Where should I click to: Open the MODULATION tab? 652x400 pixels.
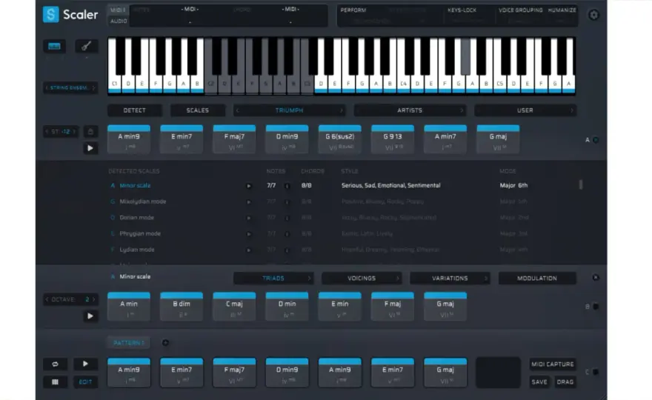coord(537,279)
